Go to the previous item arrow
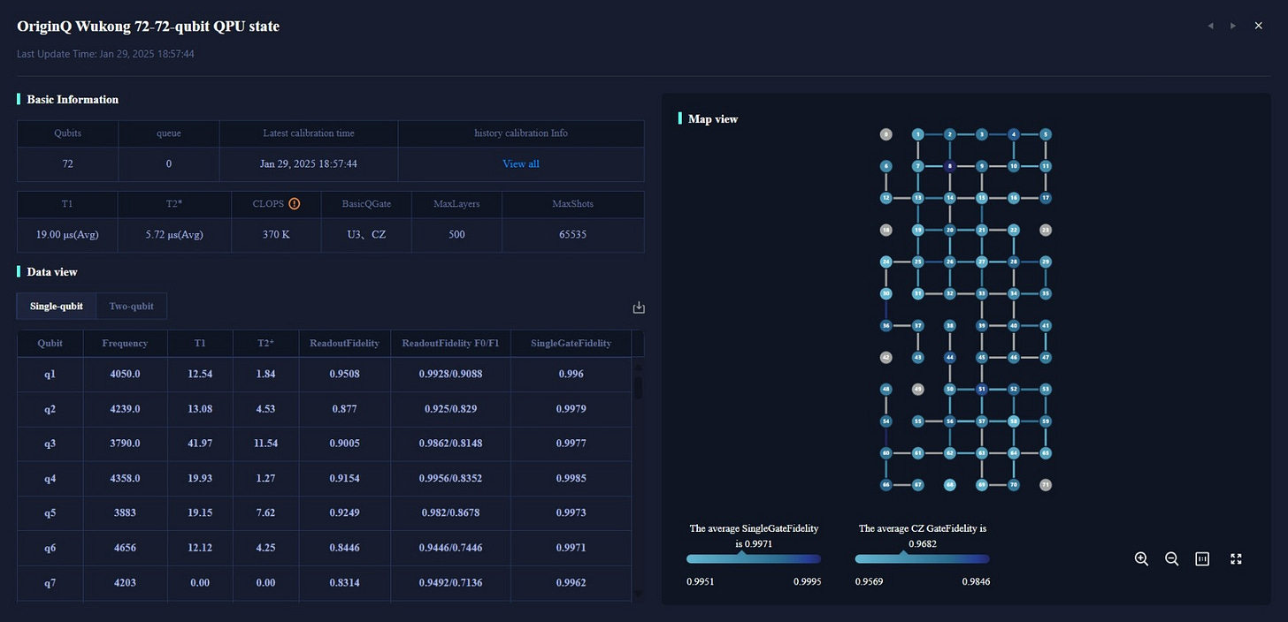The width and height of the screenshot is (1288, 622). click(x=1210, y=26)
